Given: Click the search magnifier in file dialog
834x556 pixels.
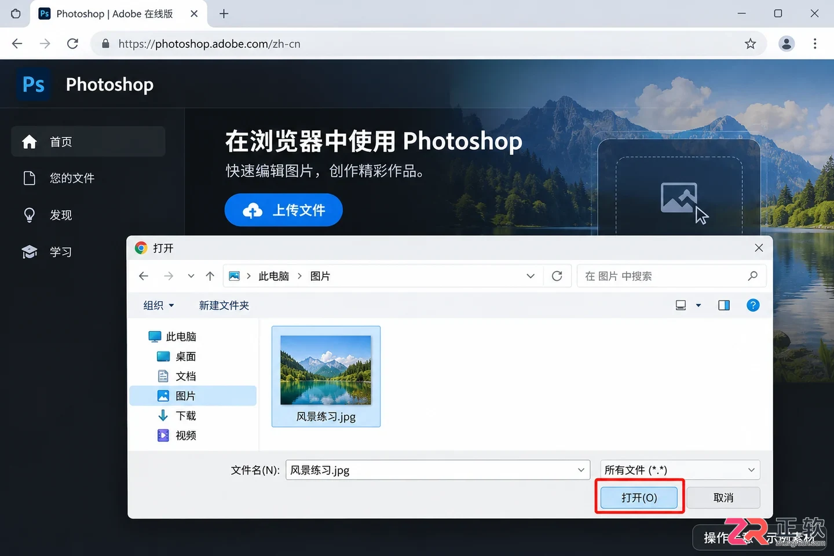Looking at the screenshot, I should pyautogui.click(x=752, y=276).
